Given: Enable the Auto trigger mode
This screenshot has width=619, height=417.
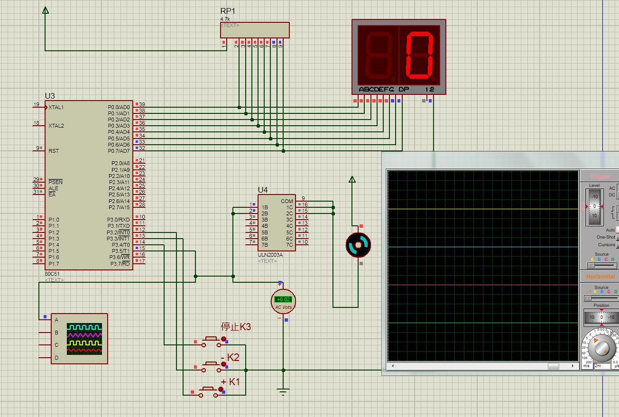Looking at the screenshot, I should click(x=617, y=230).
